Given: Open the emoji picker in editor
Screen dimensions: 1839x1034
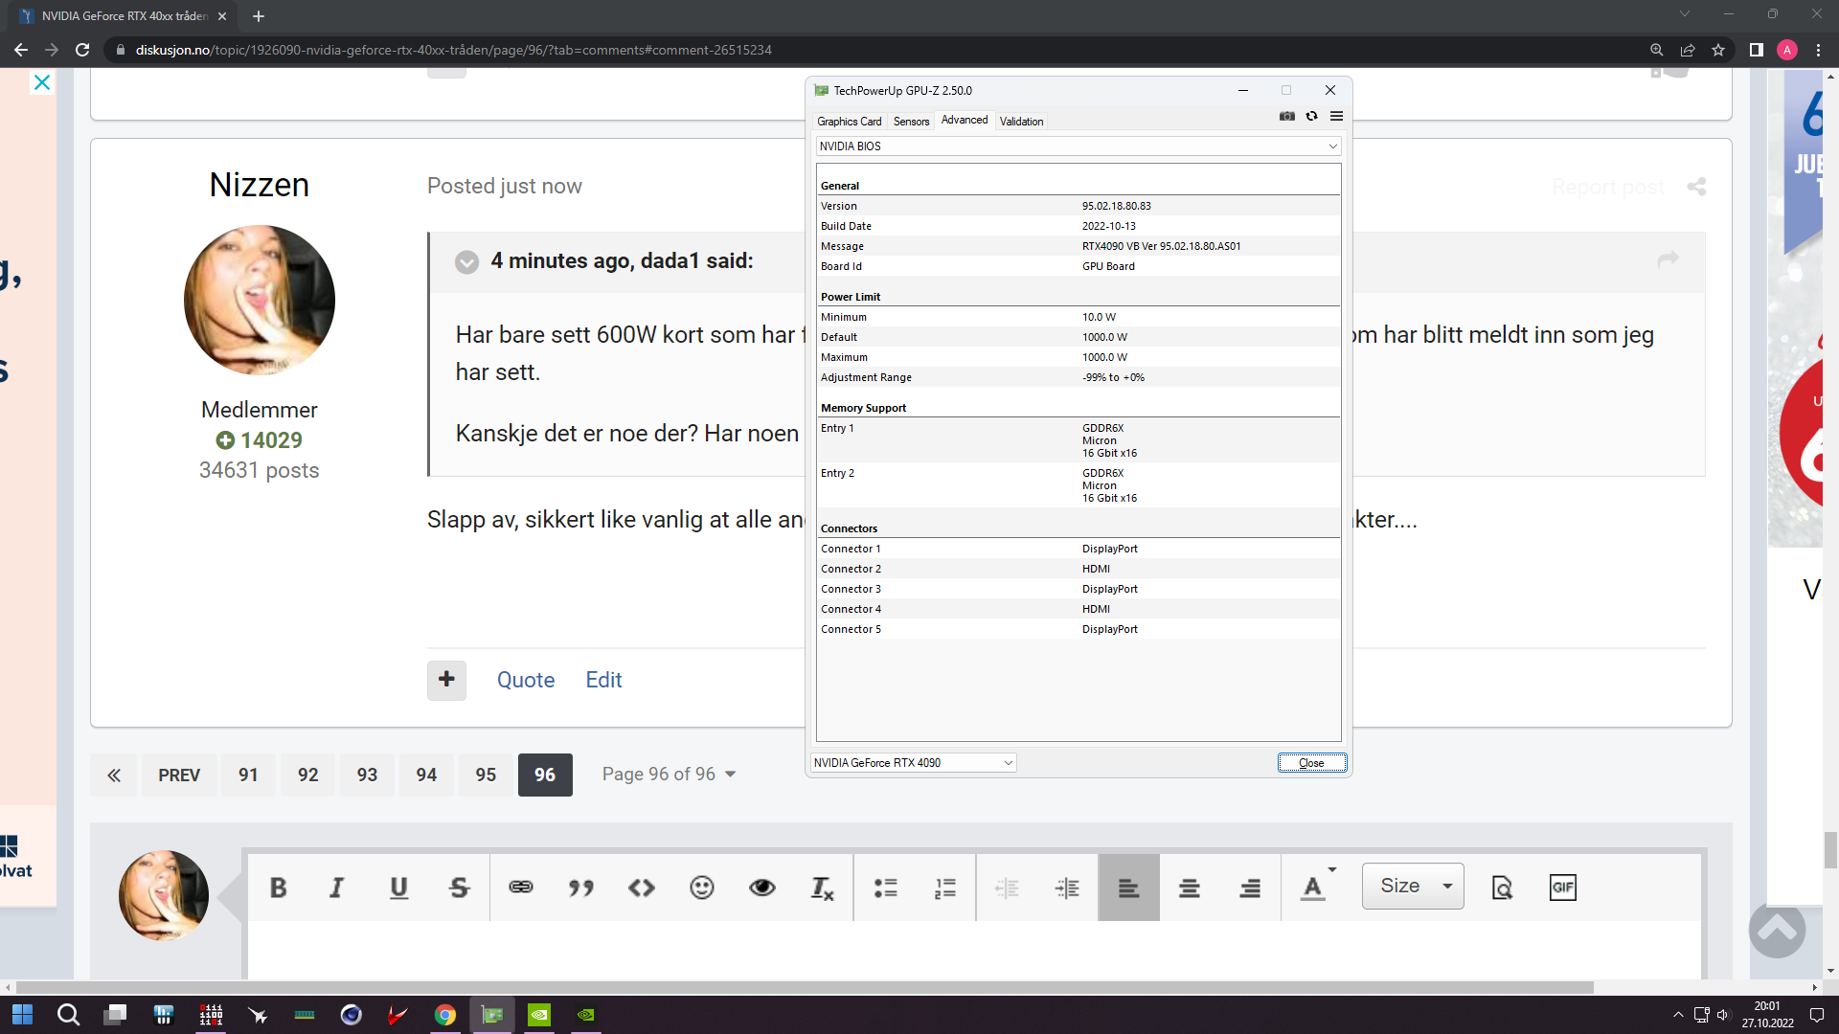Looking at the screenshot, I should [x=702, y=888].
